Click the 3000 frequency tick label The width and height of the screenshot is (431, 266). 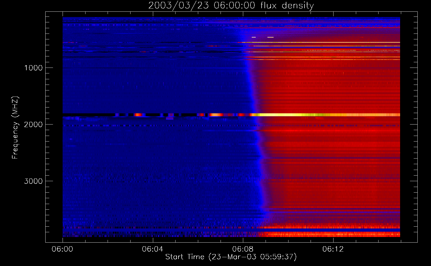click(x=33, y=181)
